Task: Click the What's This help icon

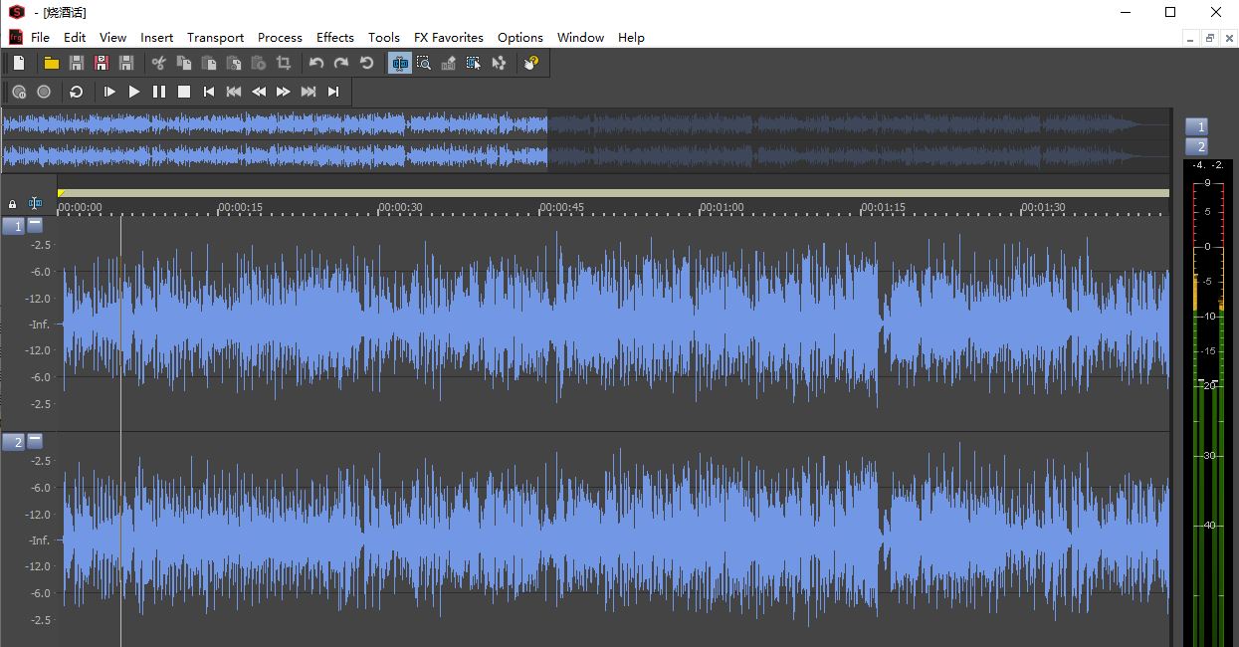Action: click(531, 63)
